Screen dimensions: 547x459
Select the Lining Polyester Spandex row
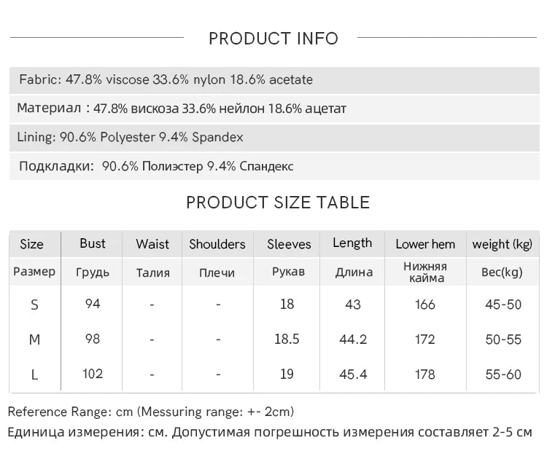(131, 137)
